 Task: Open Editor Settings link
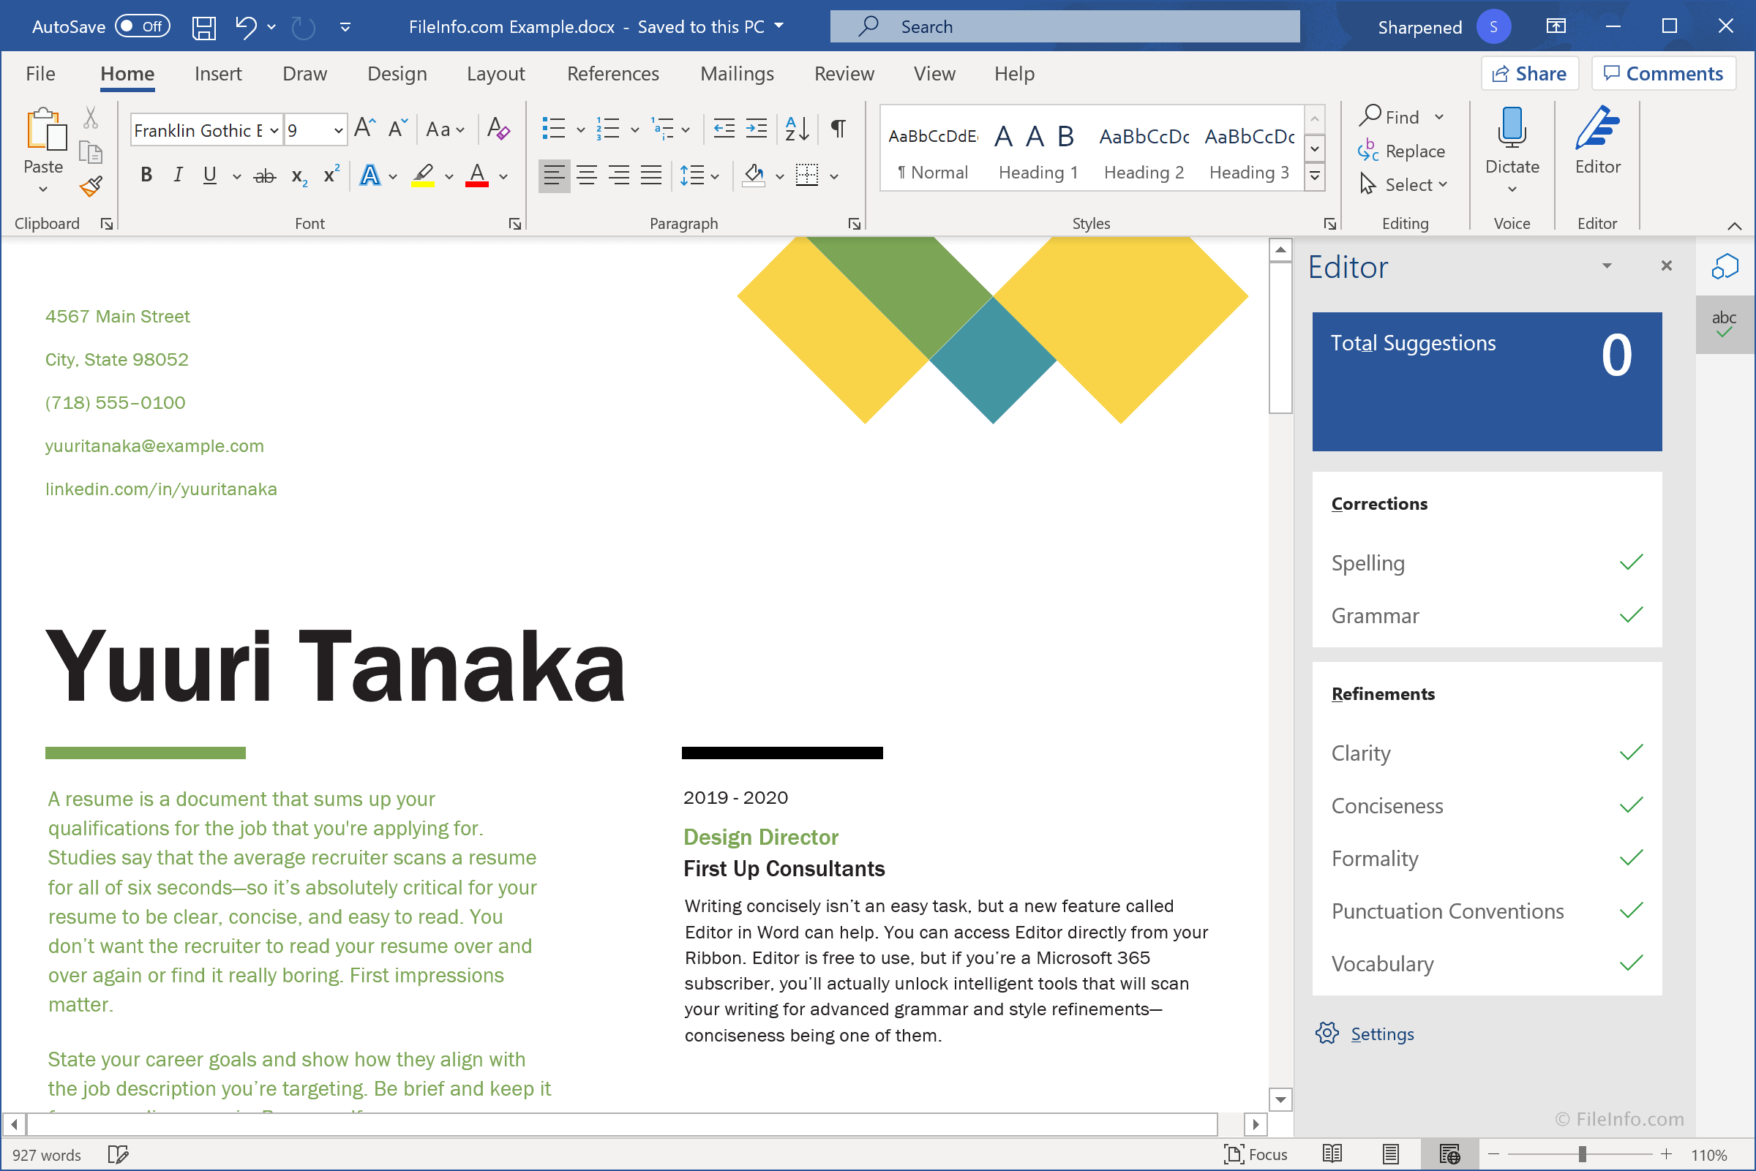click(1382, 1033)
